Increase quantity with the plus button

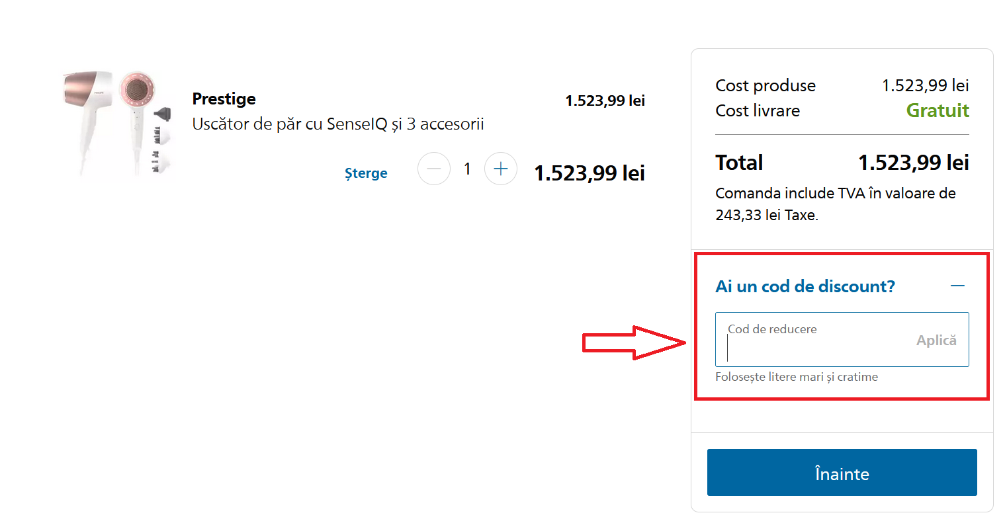click(x=501, y=169)
